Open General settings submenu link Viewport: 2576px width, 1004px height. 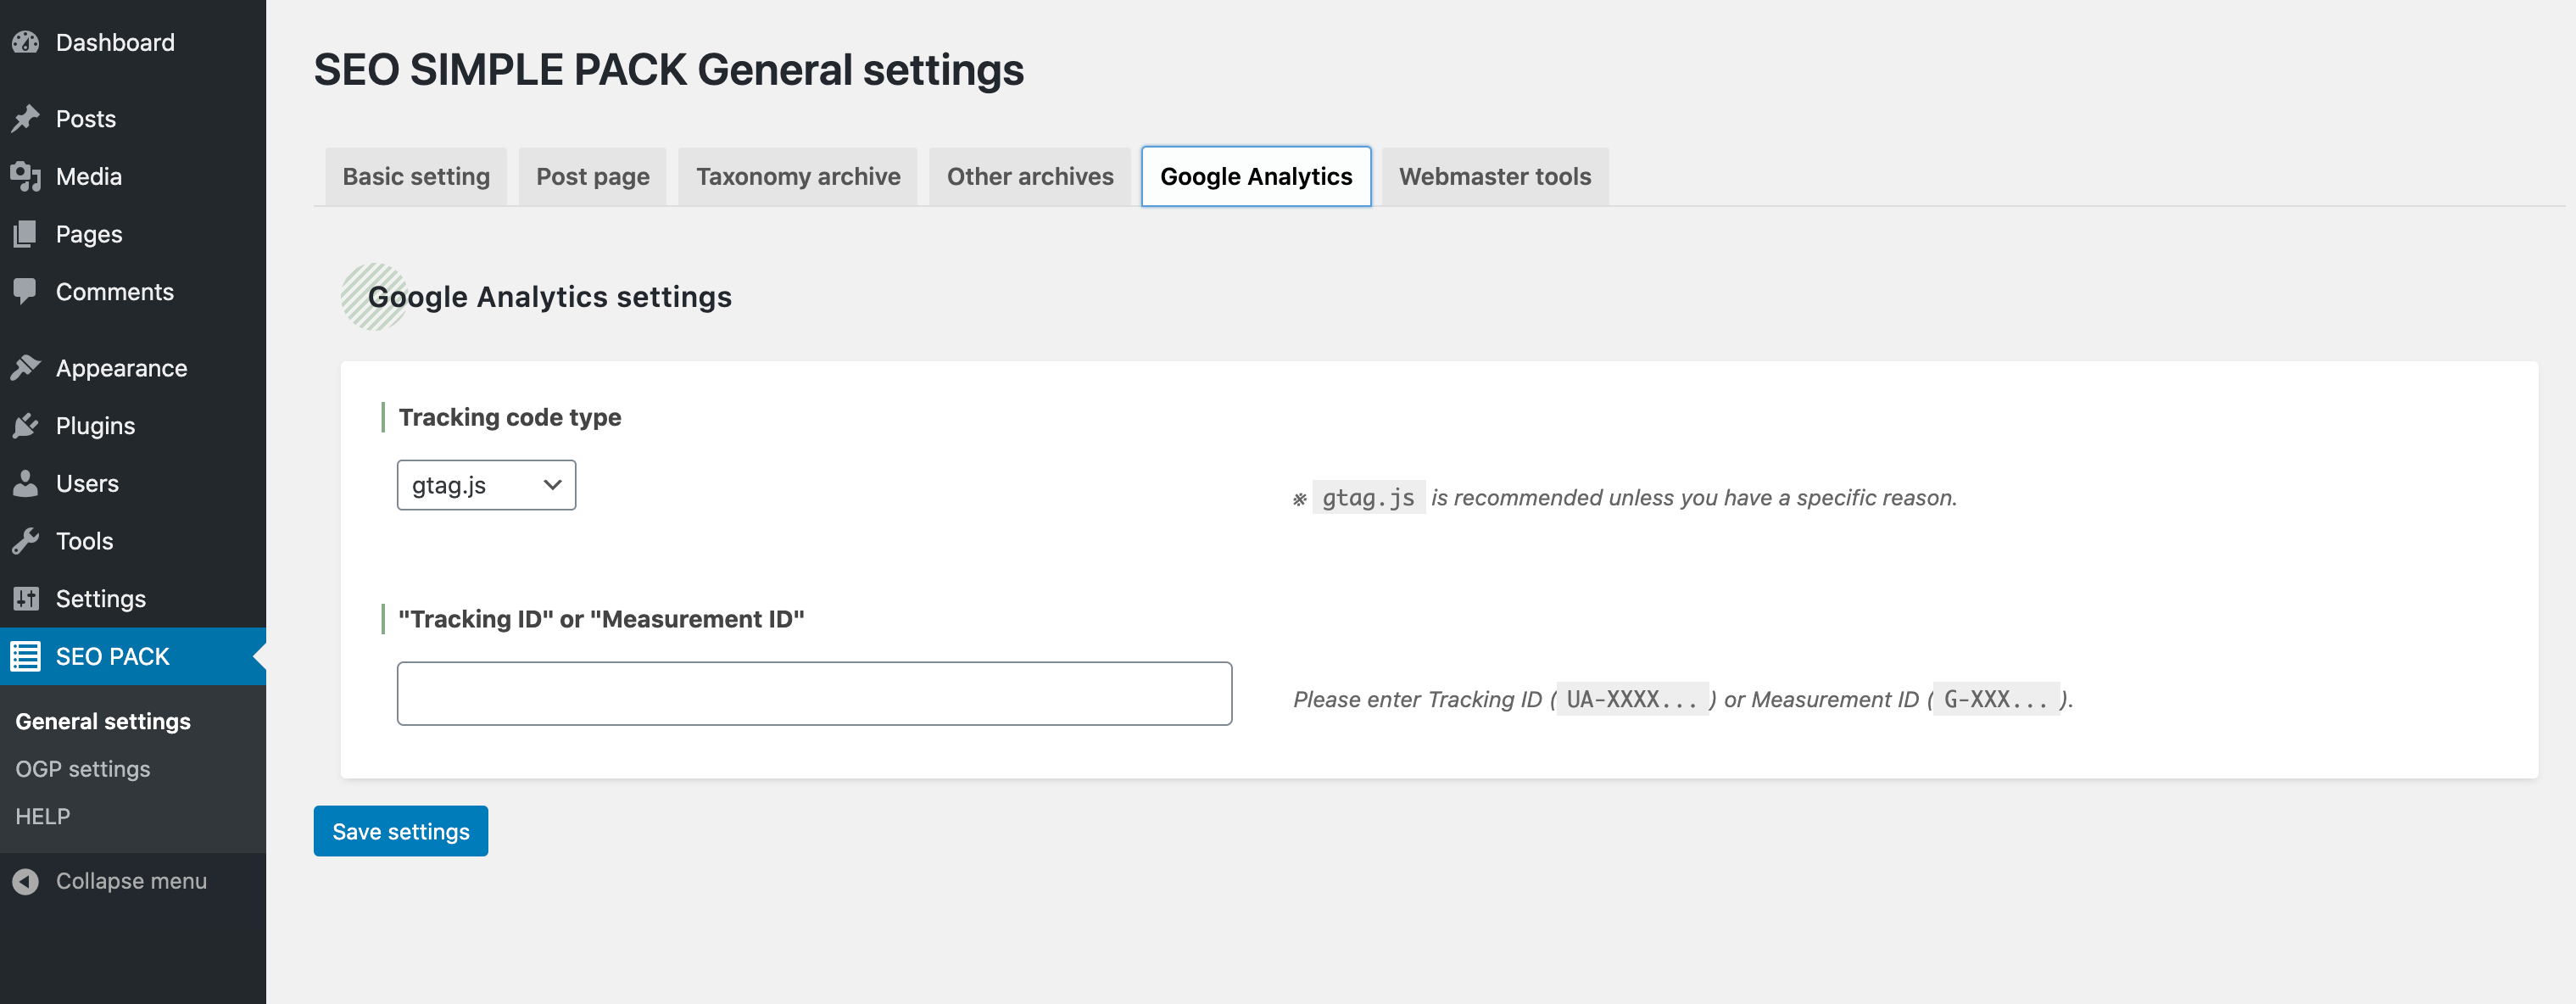click(x=103, y=721)
